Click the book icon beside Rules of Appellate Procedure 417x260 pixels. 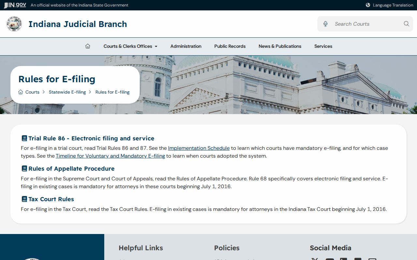click(x=24, y=168)
